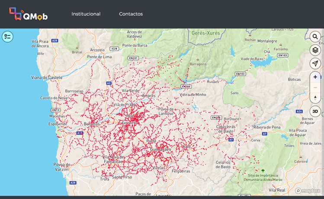This screenshot has height=199, width=324.
Task: Activate the geolocate arrow button
Action: pos(315,64)
